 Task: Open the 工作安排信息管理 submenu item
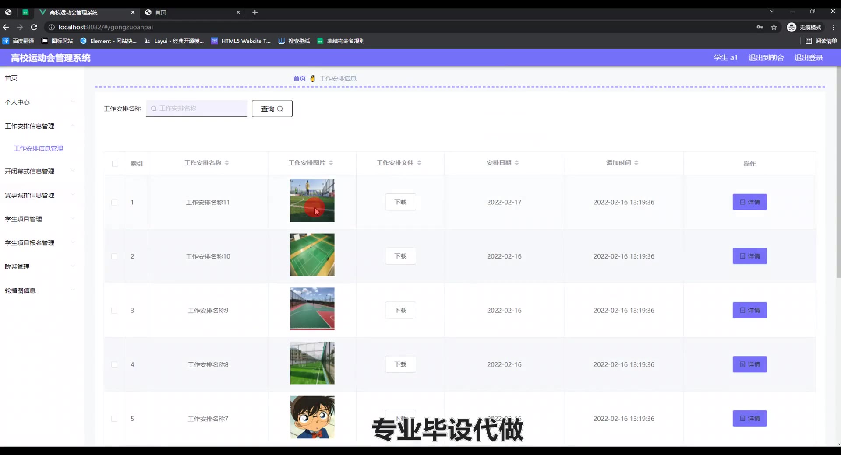coord(39,148)
